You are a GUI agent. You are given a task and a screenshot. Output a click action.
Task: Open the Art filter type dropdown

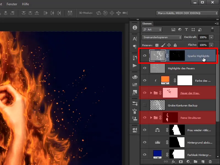152,30
